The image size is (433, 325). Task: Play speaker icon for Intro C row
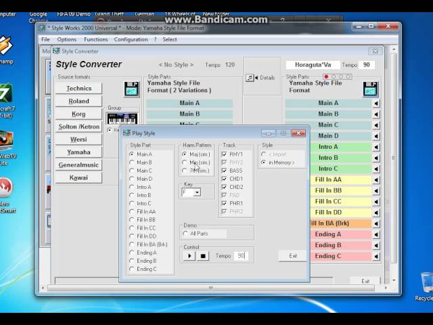[x=376, y=169]
